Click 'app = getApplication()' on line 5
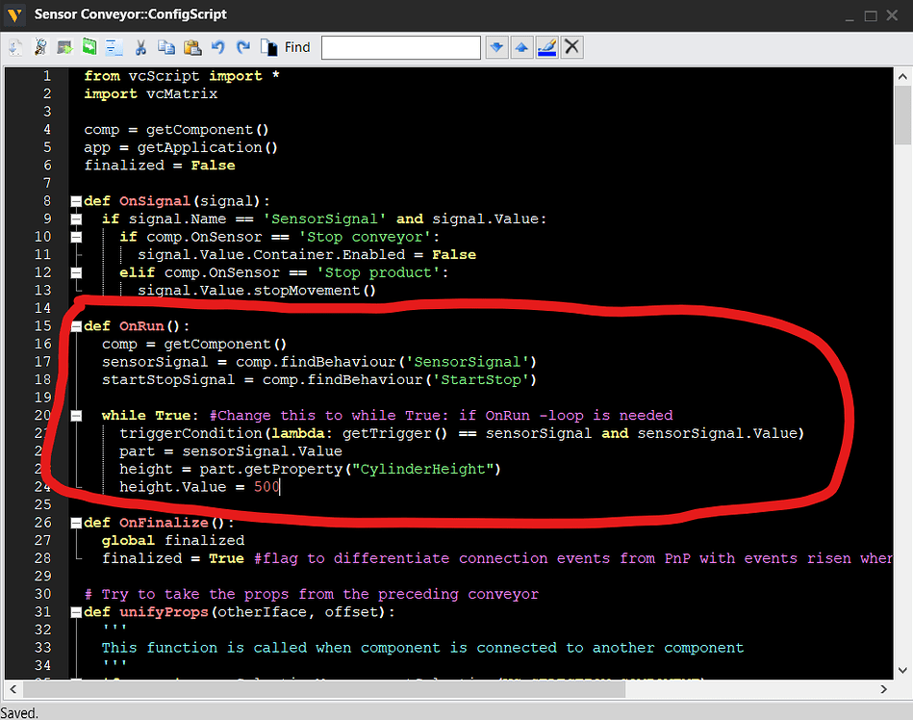Screen dimensions: 913x720 point(181,147)
